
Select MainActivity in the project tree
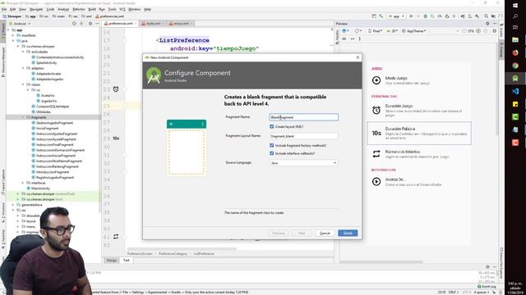(x=40, y=188)
